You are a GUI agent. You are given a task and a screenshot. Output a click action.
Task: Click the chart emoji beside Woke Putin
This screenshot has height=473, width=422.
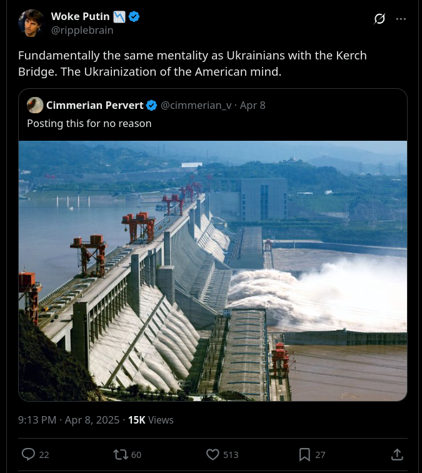pos(119,17)
